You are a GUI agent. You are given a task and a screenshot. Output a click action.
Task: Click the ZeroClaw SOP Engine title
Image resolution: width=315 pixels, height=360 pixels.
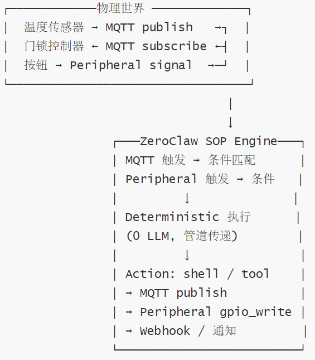click(x=209, y=141)
